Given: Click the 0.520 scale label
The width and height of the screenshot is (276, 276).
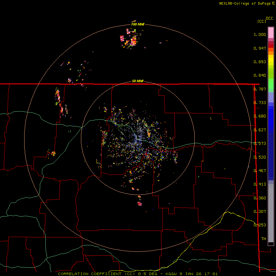Looking at the screenshot, I should pos(260,157).
